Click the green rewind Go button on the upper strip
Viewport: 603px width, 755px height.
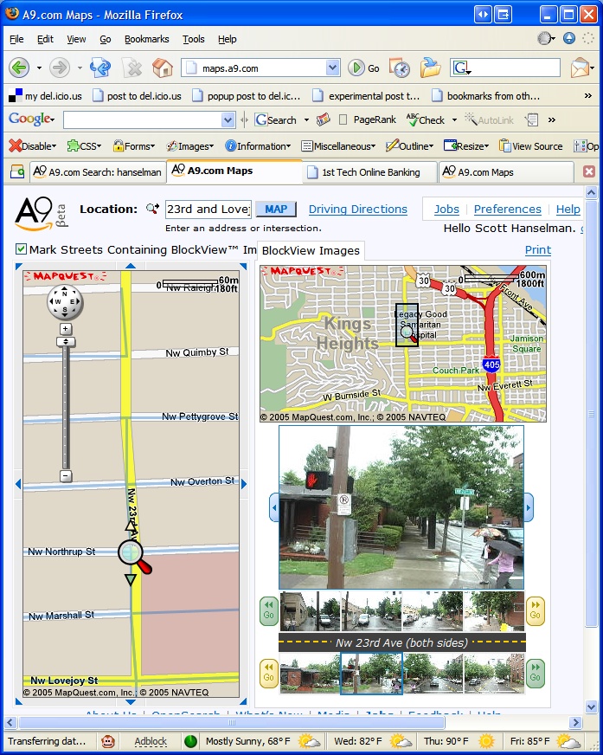click(268, 611)
